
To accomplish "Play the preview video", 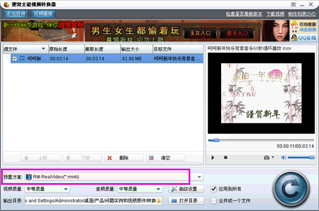I will coord(213,157).
